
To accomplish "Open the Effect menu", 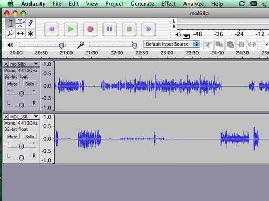I will pos(169,4).
